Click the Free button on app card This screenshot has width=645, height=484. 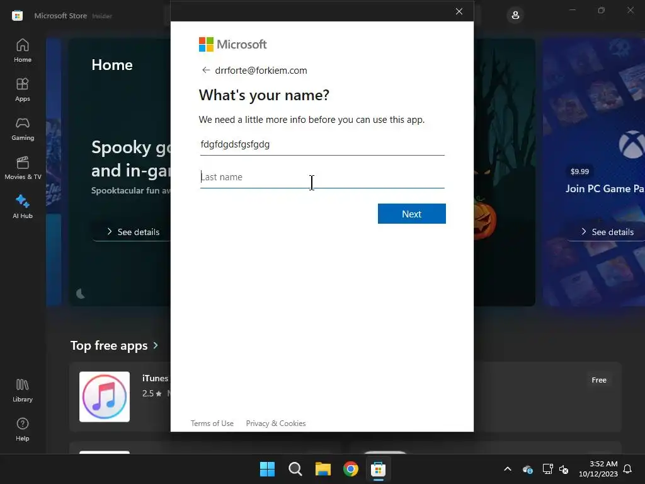click(599, 380)
